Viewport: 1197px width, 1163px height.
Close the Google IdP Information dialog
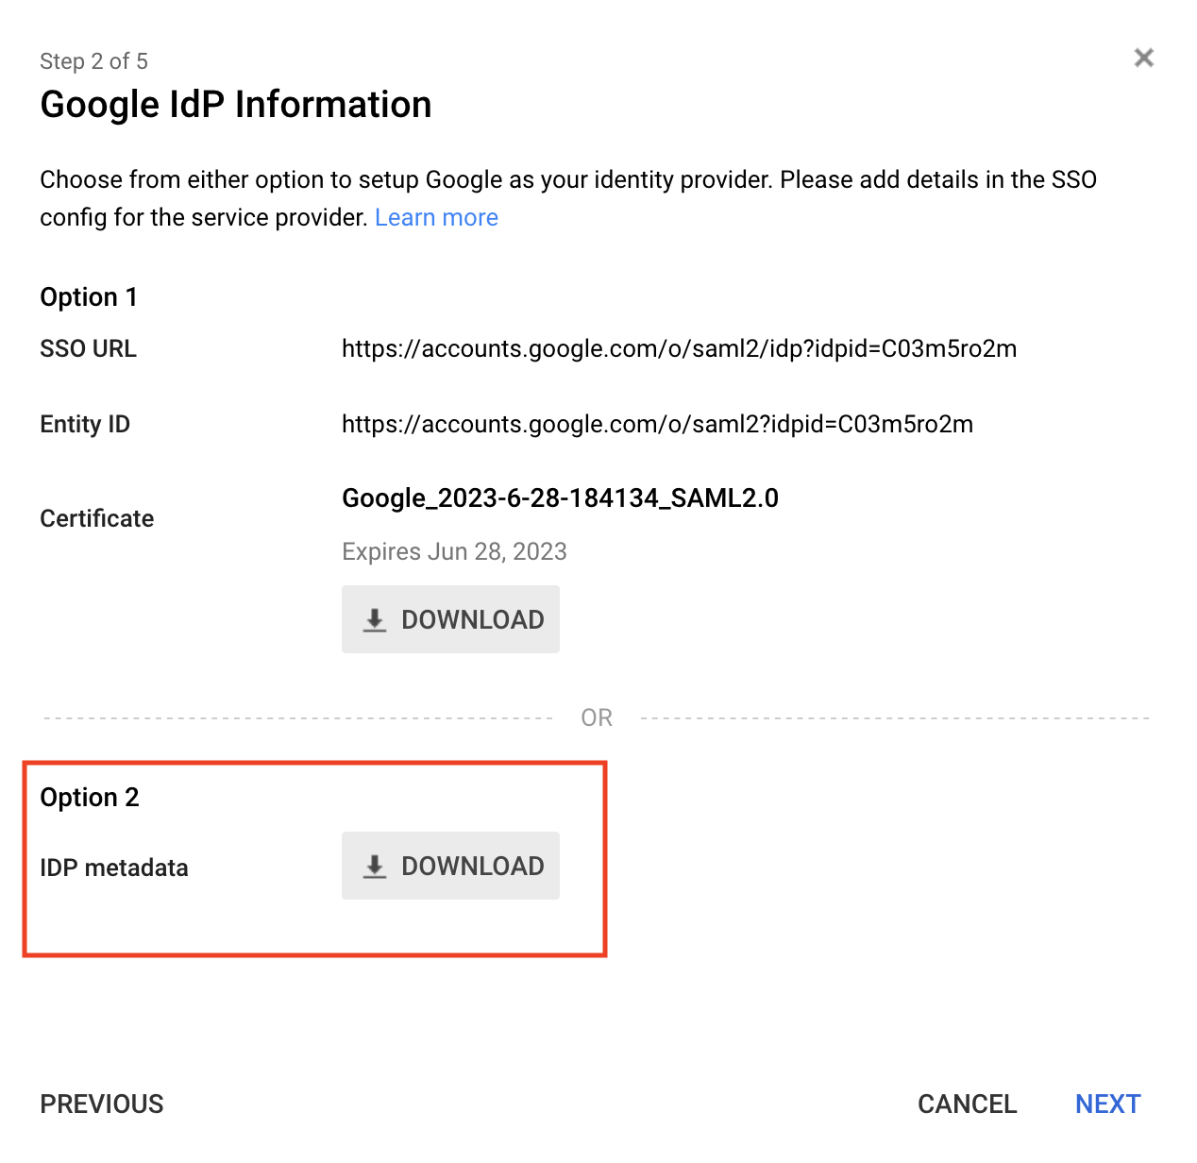(x=1143, y=59)
